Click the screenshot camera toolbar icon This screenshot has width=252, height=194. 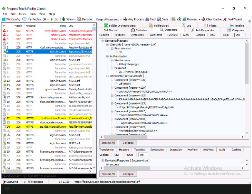(174, 19)
